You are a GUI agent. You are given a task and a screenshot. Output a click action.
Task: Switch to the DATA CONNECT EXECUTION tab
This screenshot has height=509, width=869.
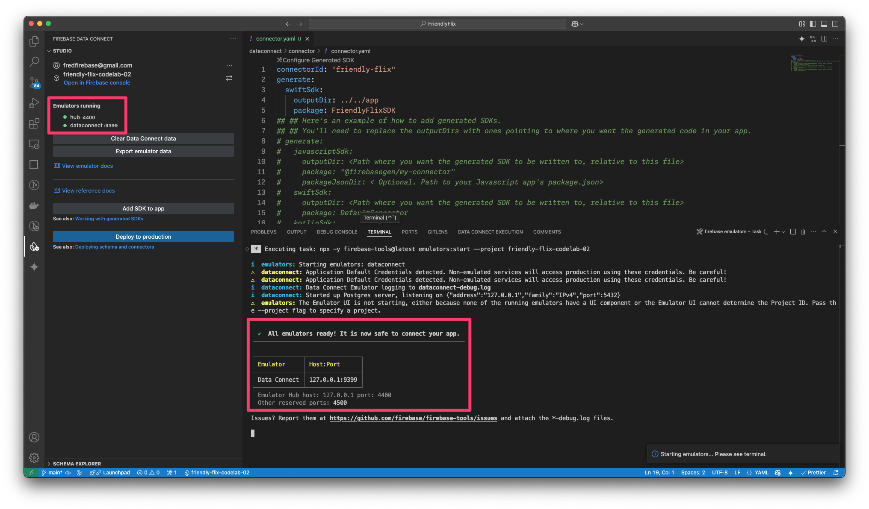point(490,232)
